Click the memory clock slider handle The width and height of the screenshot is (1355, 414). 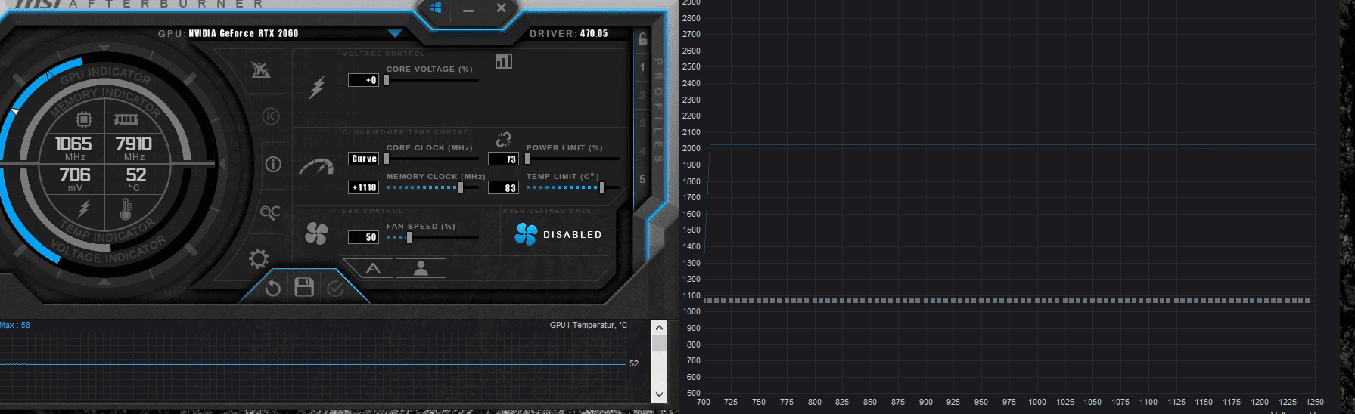pyautogui.click(x=461, y=187)
